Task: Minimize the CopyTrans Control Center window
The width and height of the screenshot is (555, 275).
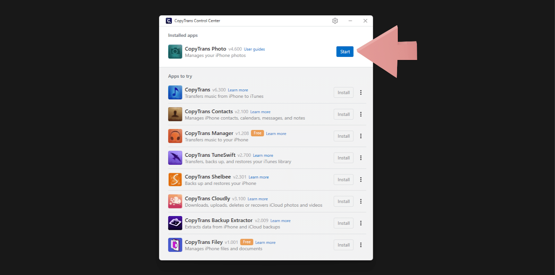Action: [x=350, y=21]
